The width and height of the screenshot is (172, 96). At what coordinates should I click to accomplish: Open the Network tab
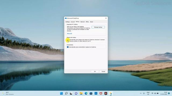83,22
